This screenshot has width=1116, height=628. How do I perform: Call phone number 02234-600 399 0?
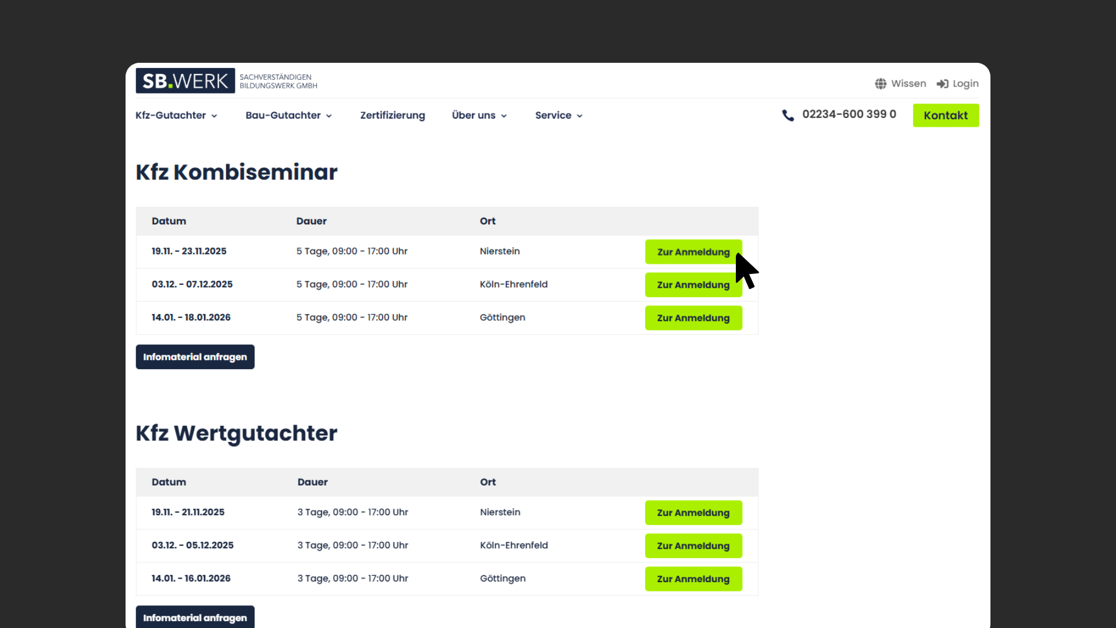click(849, 115)
